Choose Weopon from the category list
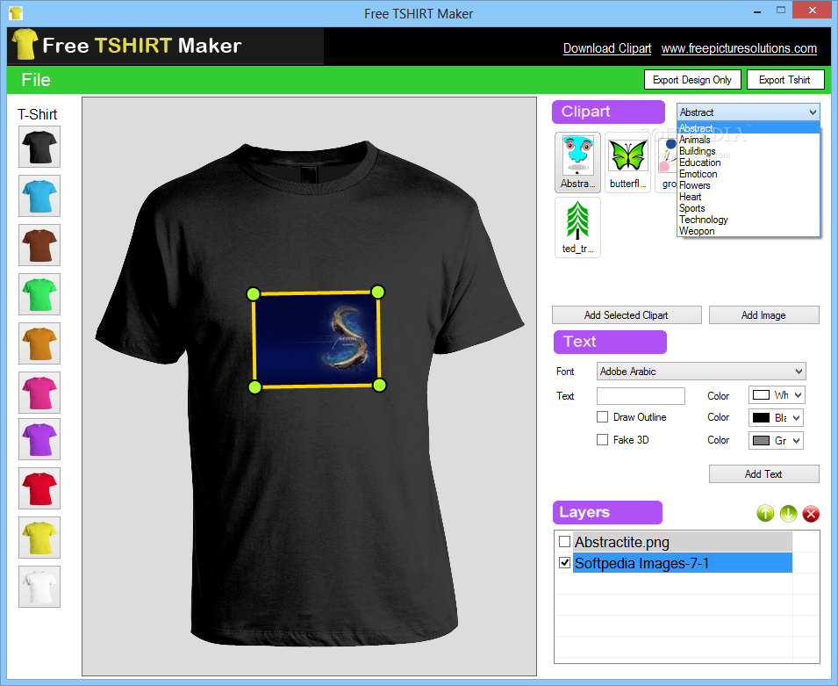The image size is (838, 686). click(748, 231)
